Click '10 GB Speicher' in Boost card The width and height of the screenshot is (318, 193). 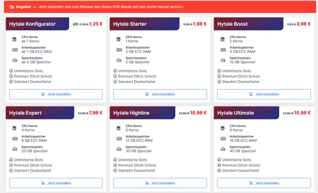[x=242, y=62]
